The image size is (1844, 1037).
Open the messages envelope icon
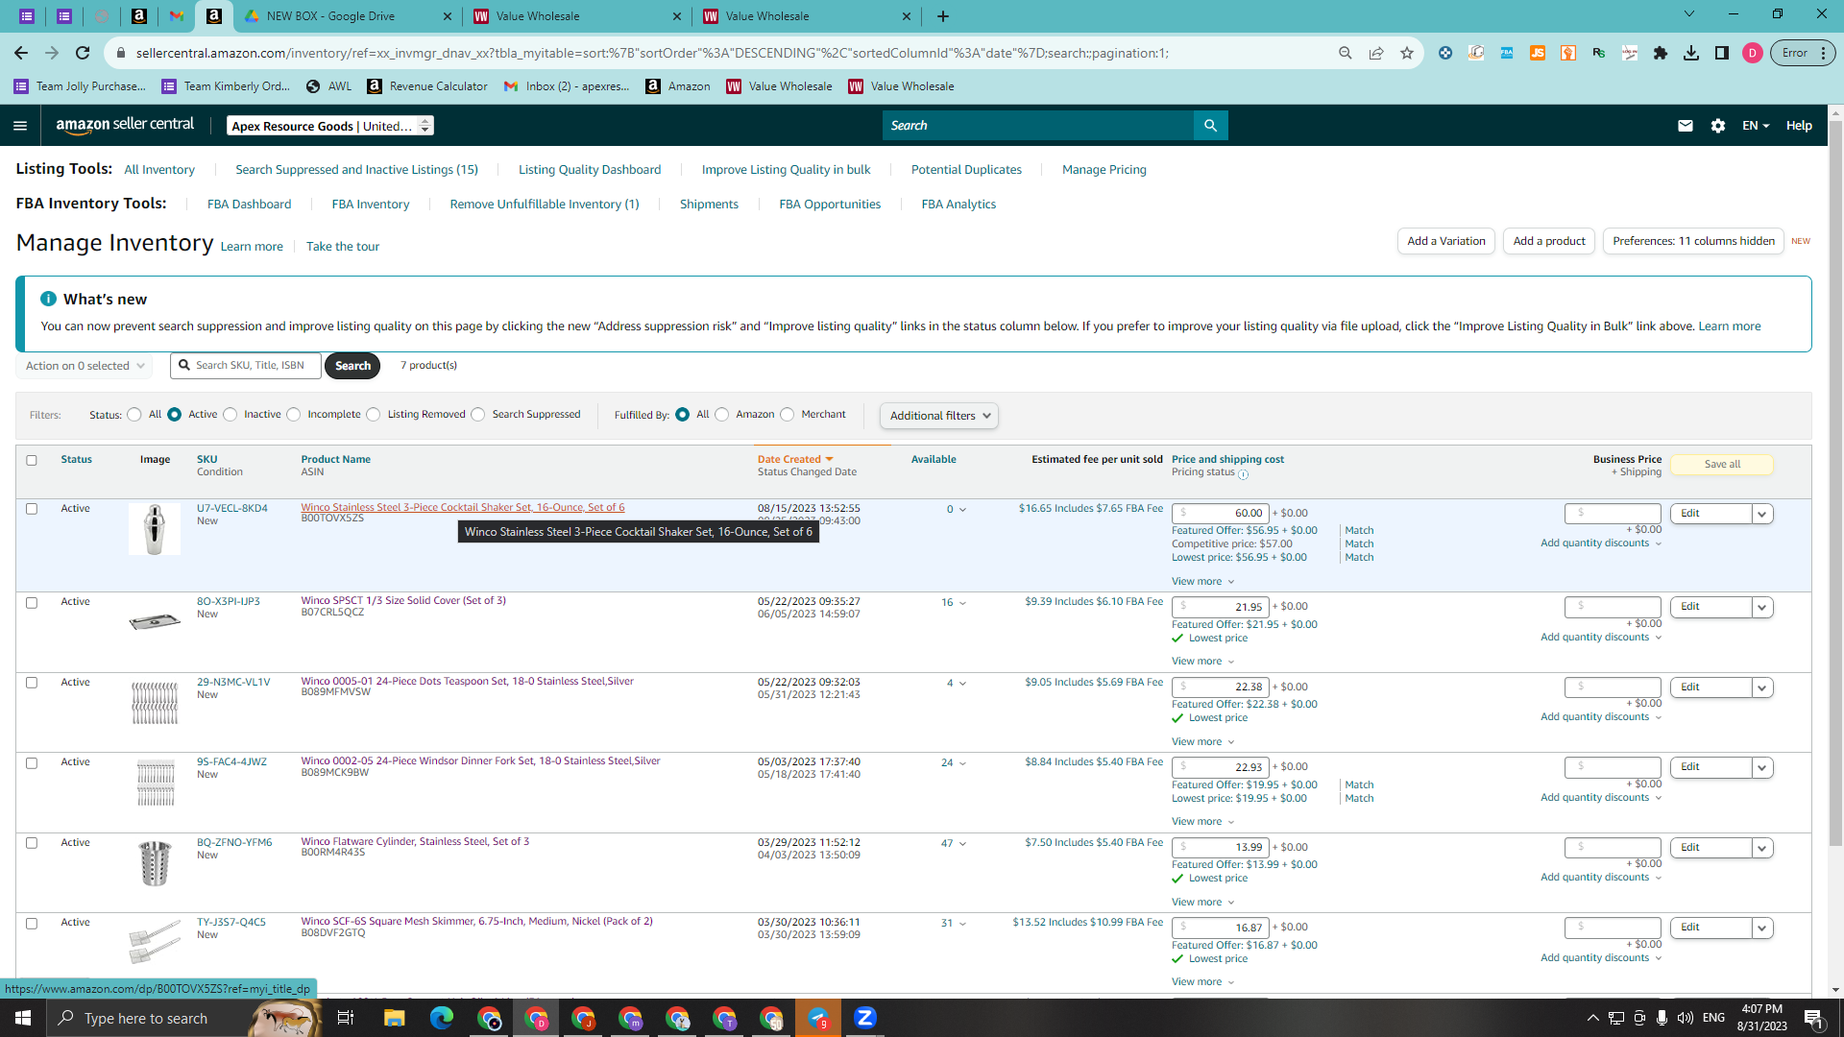click(1686, 126)
